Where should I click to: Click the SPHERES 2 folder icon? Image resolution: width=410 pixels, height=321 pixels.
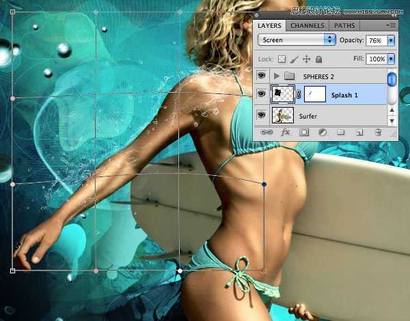(290, 76)
